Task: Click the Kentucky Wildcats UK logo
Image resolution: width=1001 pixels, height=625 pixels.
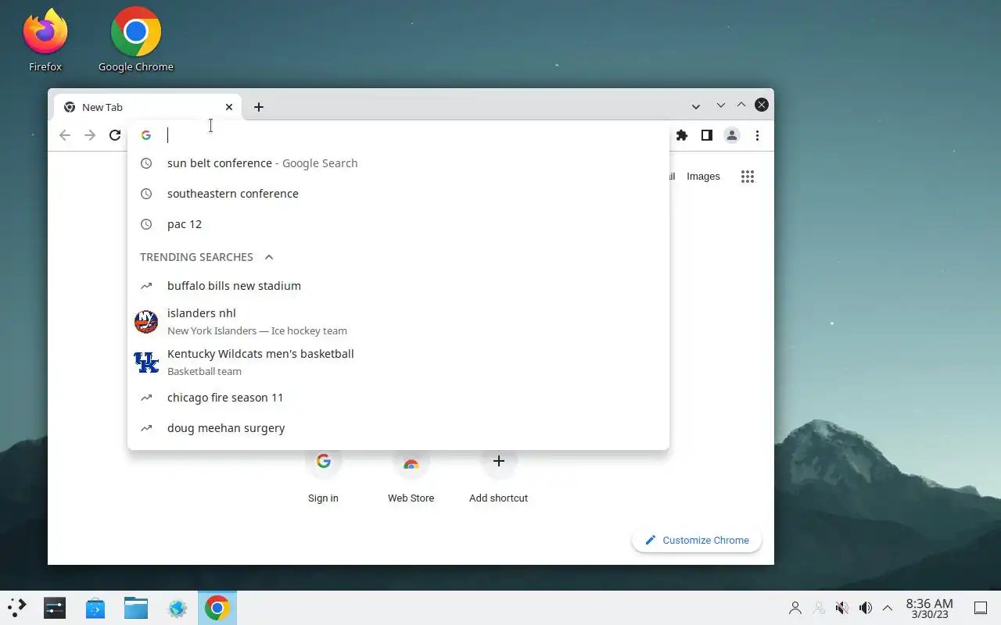Action: tap(146, 362)
